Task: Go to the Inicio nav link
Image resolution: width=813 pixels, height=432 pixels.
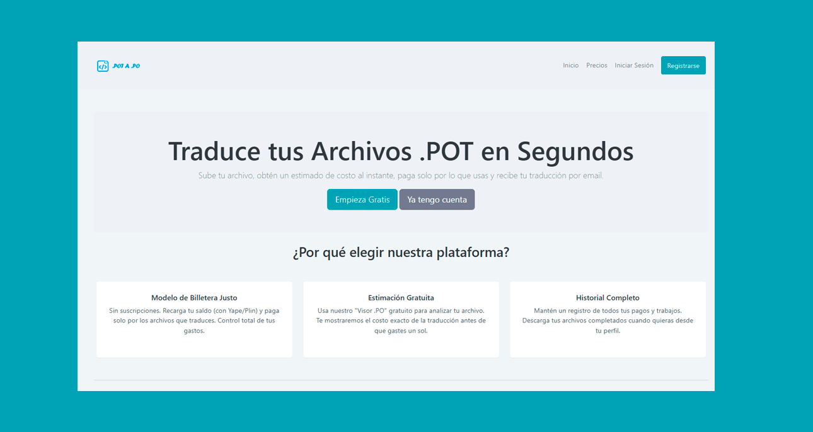Action: coord(570,65)
